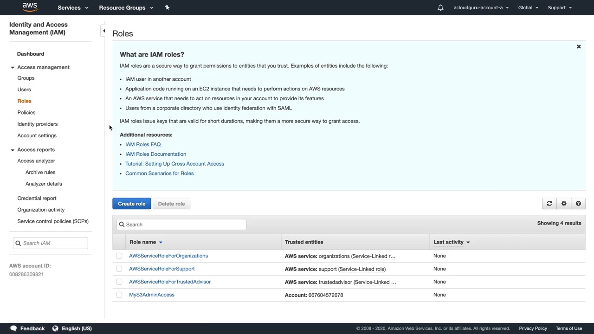Expand the Global region dropdown
594x334 pixels.
(528, 7)
